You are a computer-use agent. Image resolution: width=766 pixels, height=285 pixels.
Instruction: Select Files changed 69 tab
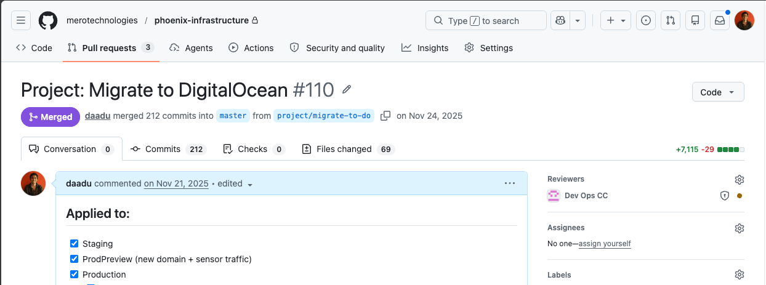349,149
